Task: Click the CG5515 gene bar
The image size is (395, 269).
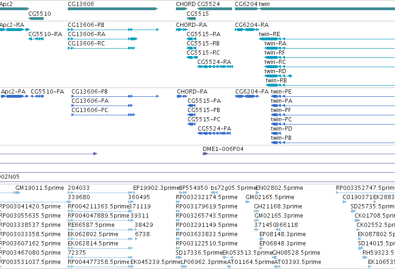Action: pyautogui.click(x=191, y=19)
